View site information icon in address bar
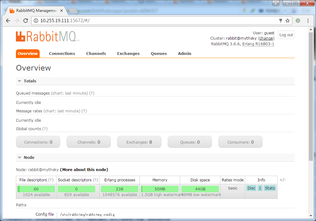Screen dimensions: 316x221 [x=36, y=21]
